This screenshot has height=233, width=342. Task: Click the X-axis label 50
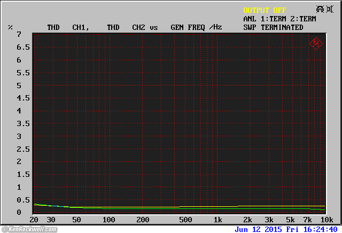(76, 220)
